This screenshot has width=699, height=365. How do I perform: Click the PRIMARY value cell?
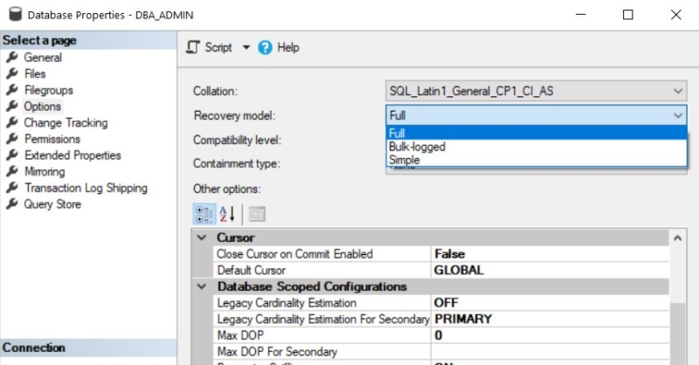(x=550, y=319)
